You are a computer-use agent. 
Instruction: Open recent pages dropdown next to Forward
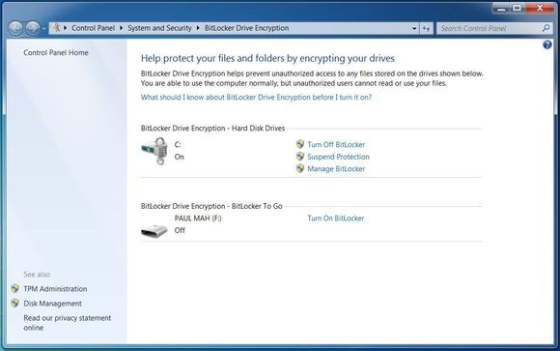[x=44, y=28]
